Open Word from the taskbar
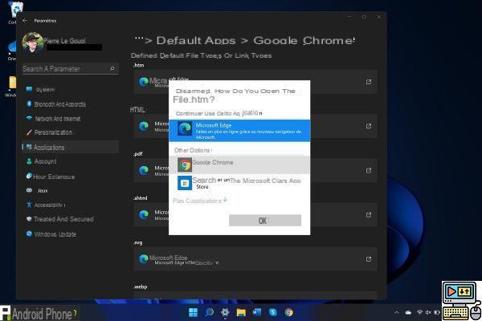This screenshot has height=321, width=482. coord(257,312)
